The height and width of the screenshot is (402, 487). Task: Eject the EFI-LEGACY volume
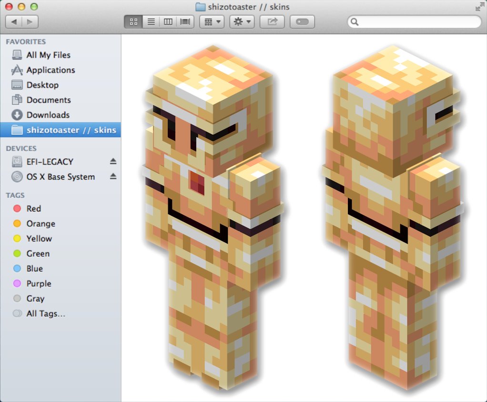pyautogui.click(x=113, y=161)
